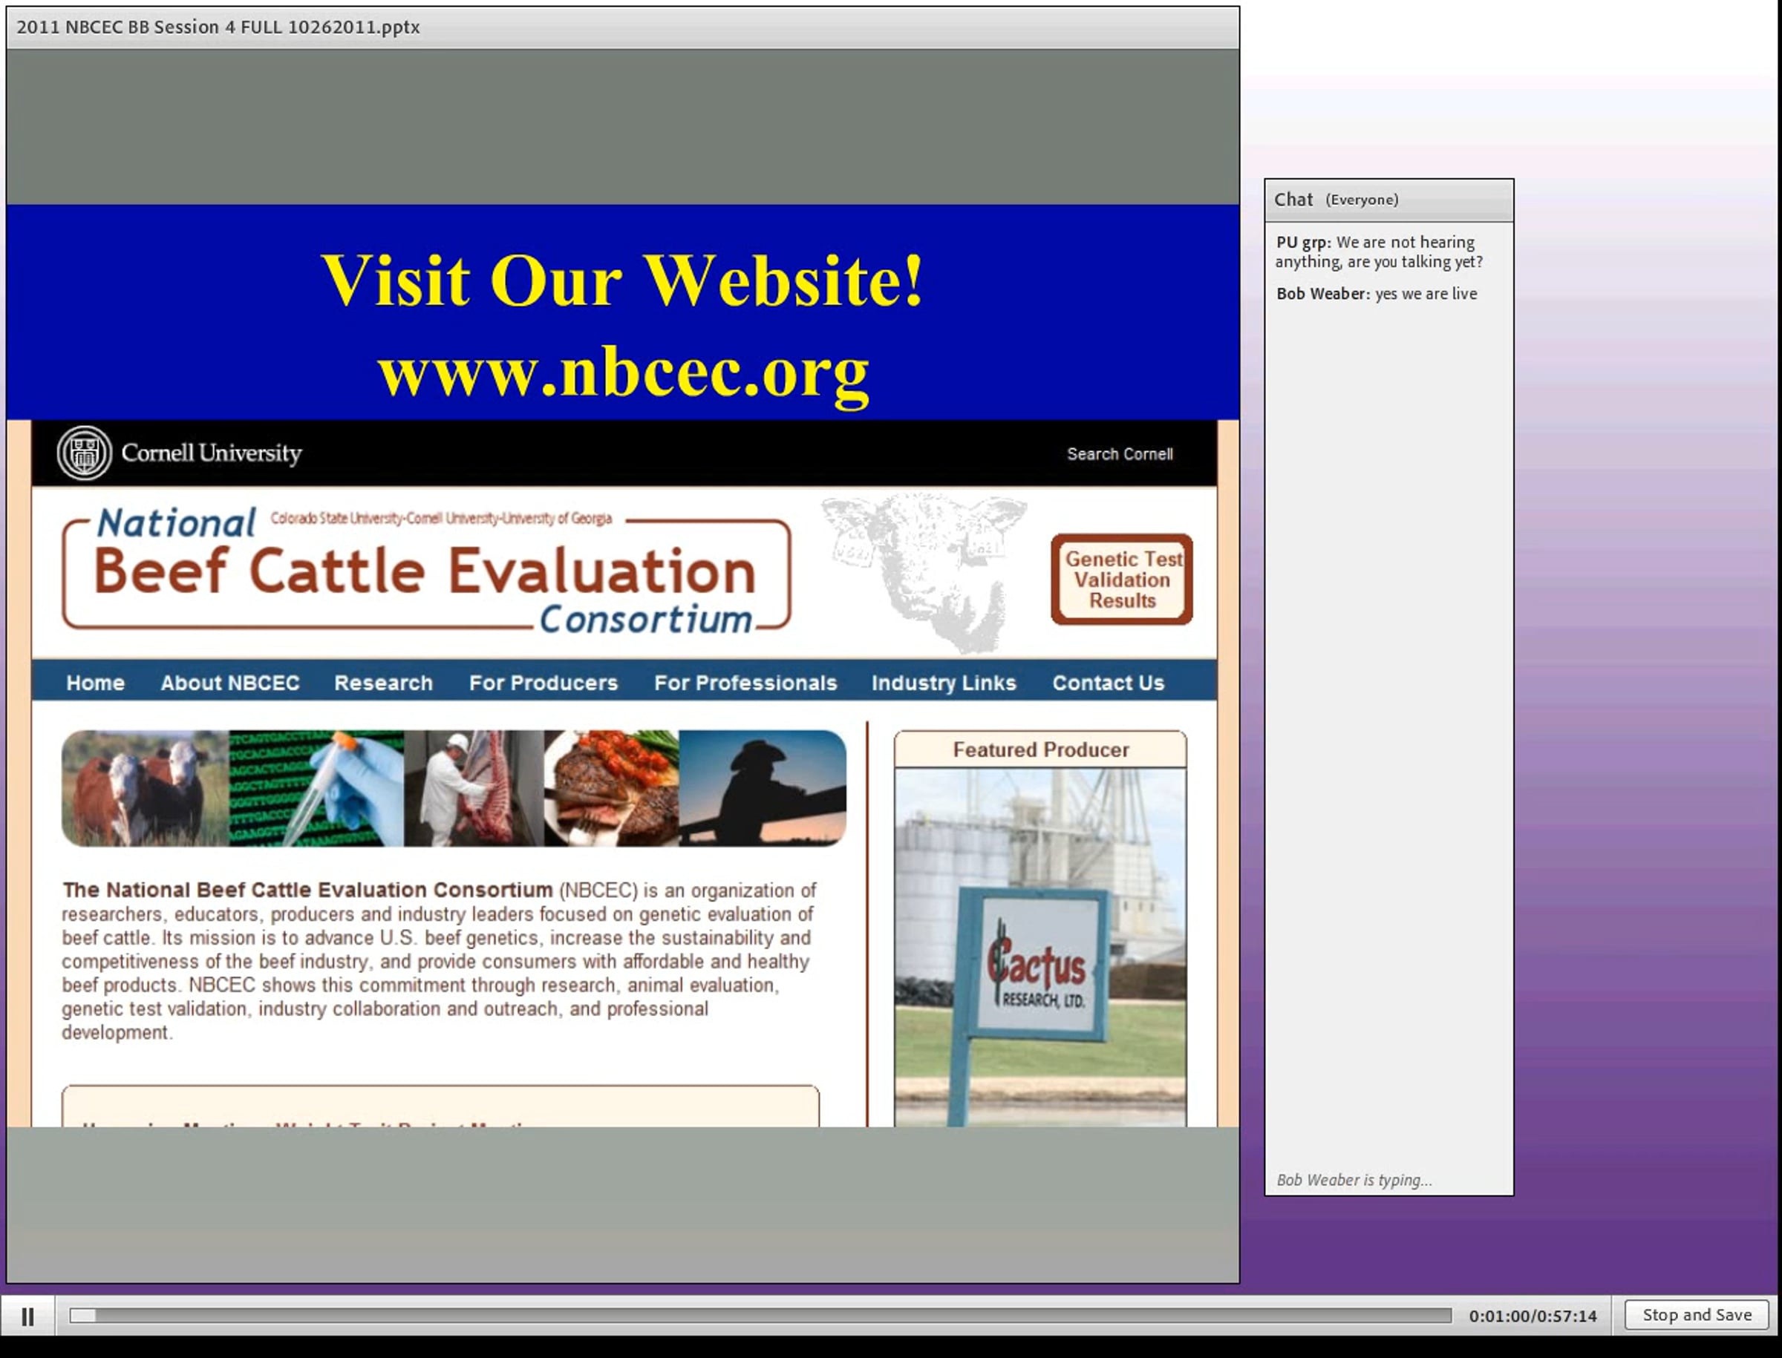Click Search Cornell link
Screen dimensions: 1782x1358
click(x=1120, y=454)
